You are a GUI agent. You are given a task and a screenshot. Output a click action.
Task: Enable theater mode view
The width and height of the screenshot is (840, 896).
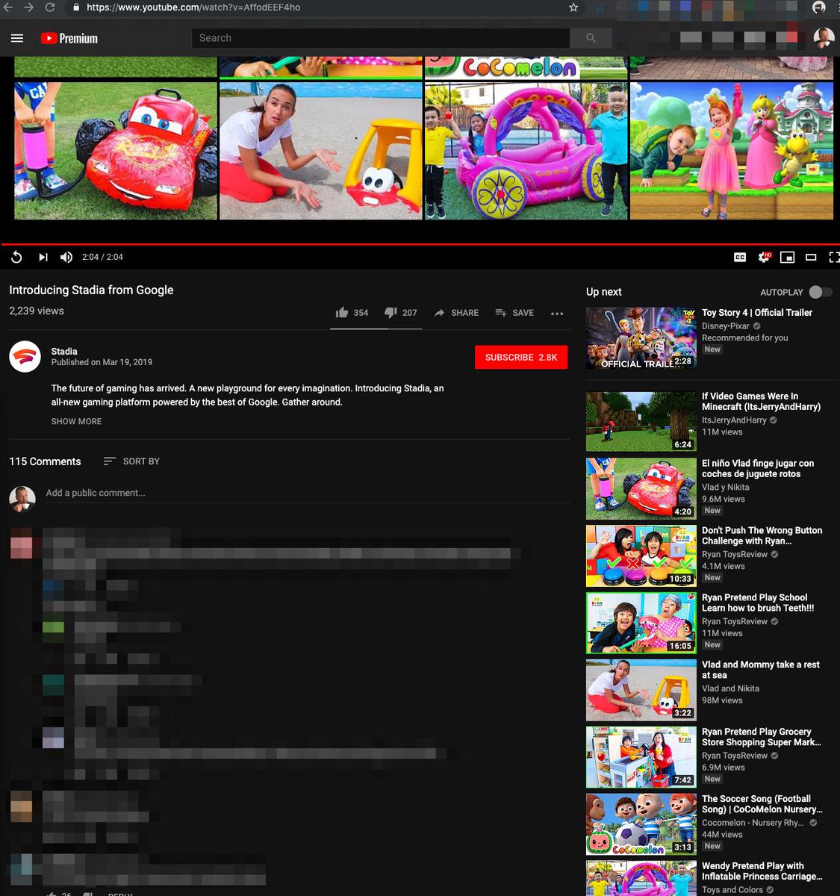(x=811, y=257)
